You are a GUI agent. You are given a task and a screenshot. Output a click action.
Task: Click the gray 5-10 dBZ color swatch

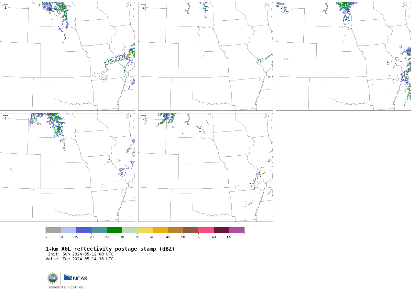pyautogui.click(x=53, y=230)
